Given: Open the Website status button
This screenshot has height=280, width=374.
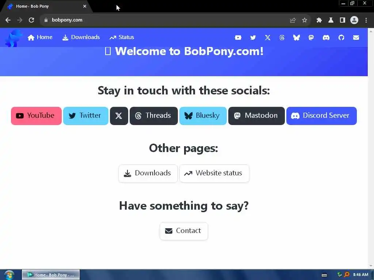Looking at the screenshot, I should pyautogui.click(x=214, y=173).
